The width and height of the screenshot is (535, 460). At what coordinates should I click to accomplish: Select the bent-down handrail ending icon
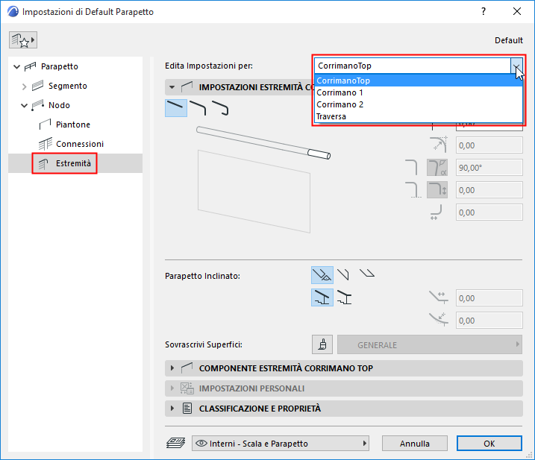coord(198,108)
